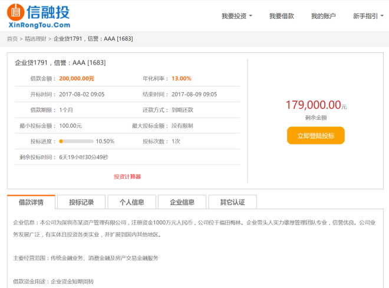Click repayment method 到期还款
Screen dimensions: 389x288
point(182,110)
